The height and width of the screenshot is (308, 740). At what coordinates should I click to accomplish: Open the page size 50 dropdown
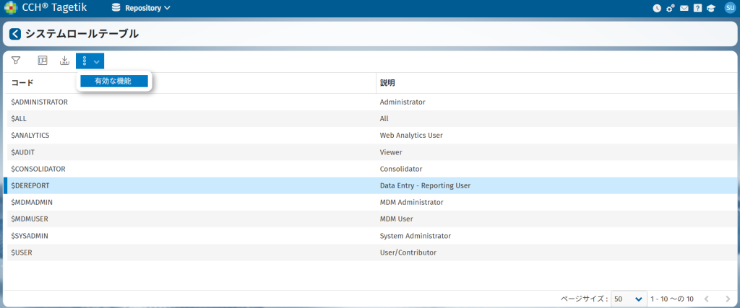(628, 299)
